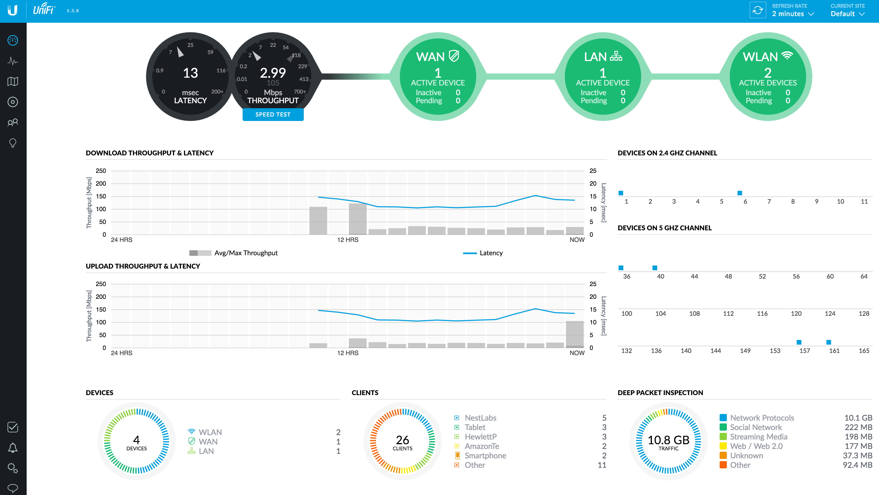
Task: Open the Insights lightbulb icon
Action: coord(12,143)
